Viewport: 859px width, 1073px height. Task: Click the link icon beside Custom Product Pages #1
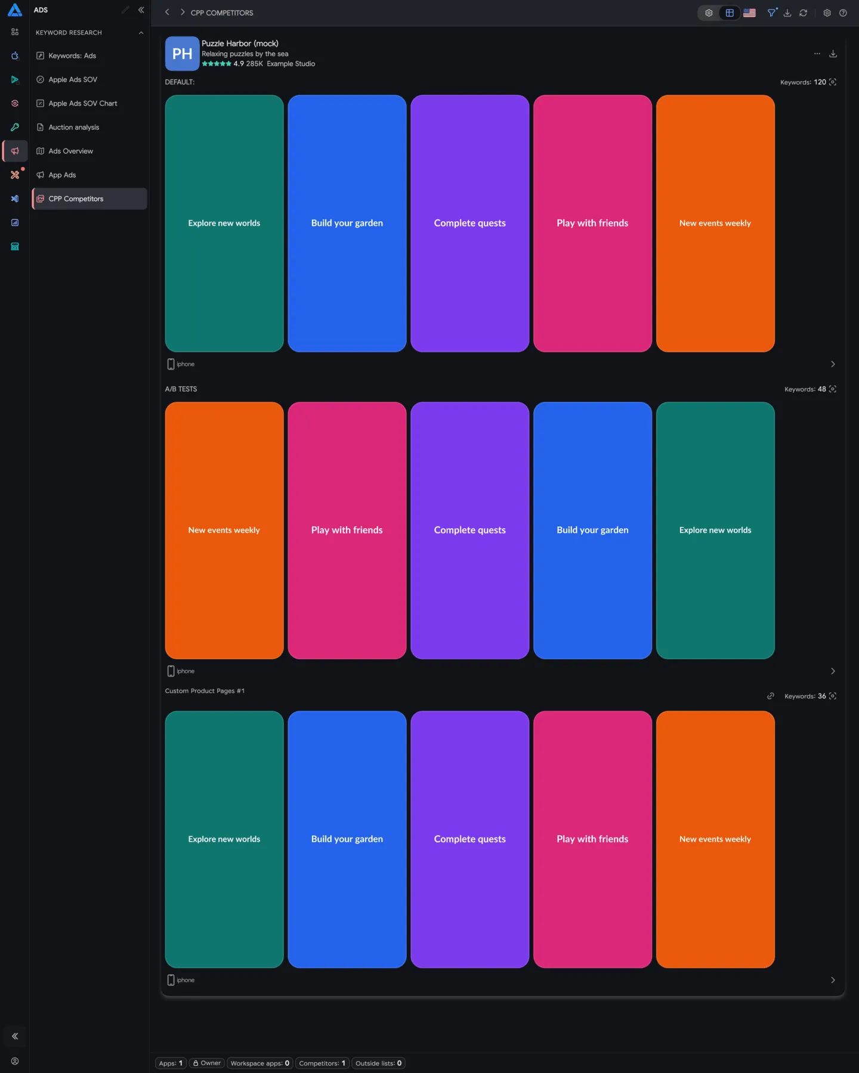click(771, 696)
